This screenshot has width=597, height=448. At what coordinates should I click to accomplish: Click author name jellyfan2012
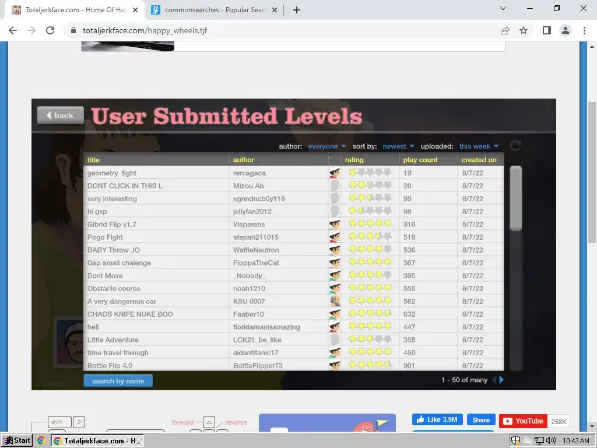click(253, 211)
